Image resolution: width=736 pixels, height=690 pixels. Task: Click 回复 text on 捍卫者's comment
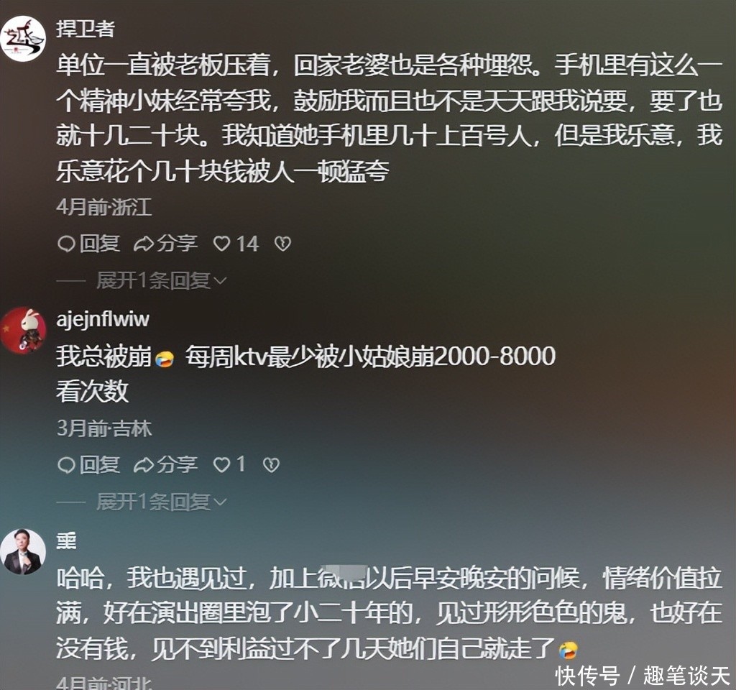coord(99,244)
